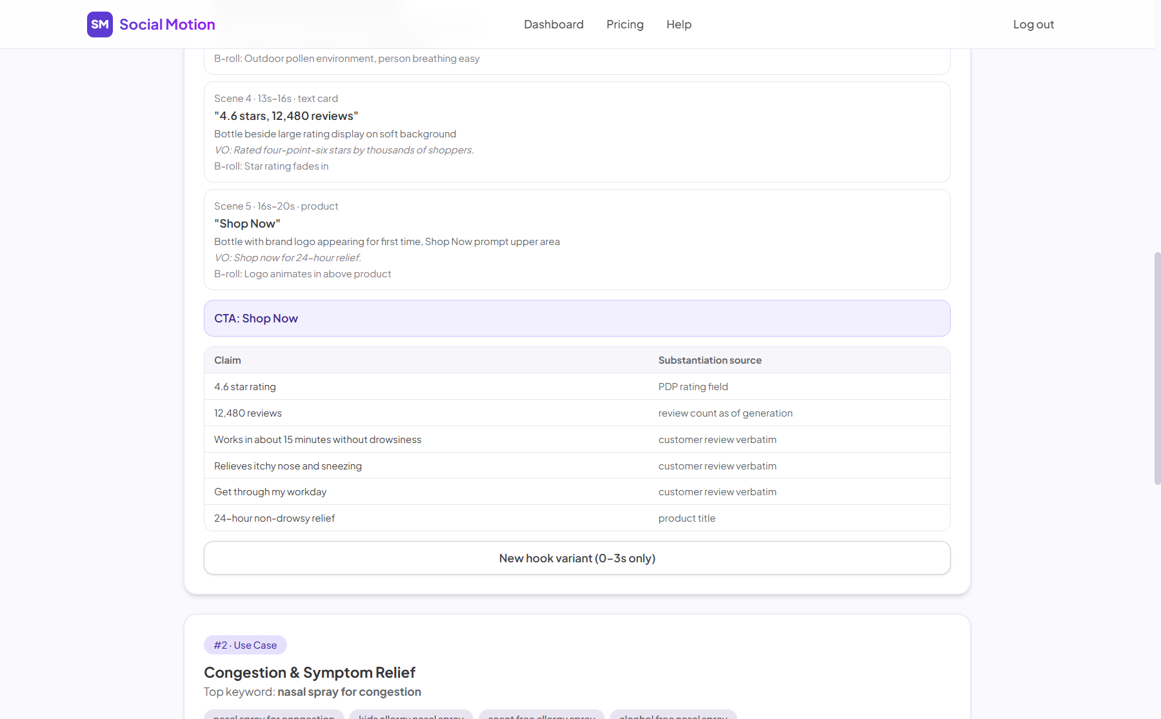
Task: Open the Help menu item
Action: coord(679,25)
